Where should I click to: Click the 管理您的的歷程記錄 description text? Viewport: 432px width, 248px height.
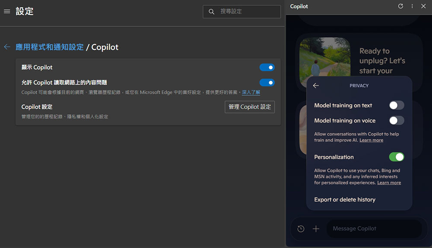point(65,116)
